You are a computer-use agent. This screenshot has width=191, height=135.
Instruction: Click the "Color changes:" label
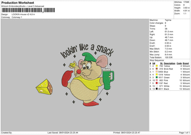click(x=157, y=23)
